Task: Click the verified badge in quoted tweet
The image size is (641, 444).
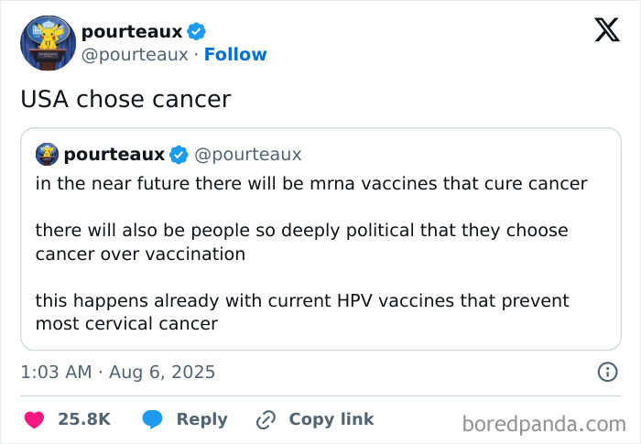Action: pyautogui.click(x=179, y=154)
